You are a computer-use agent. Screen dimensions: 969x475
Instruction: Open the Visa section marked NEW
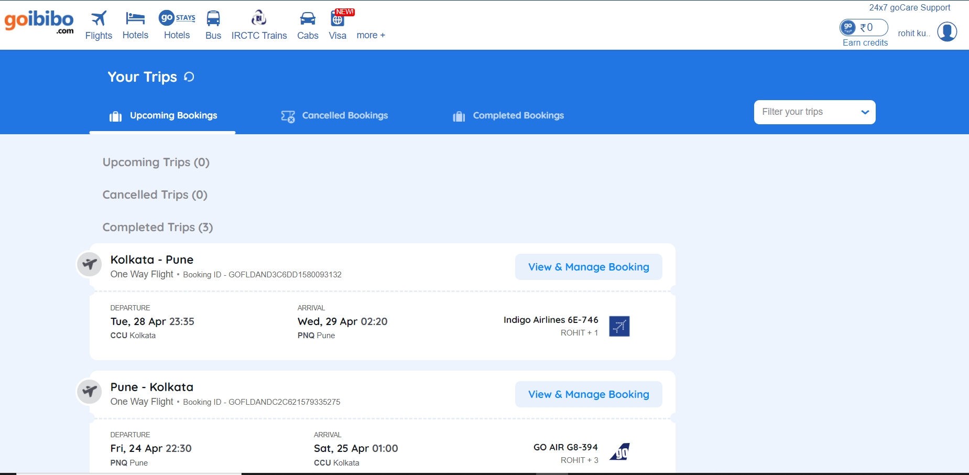(338, 20)
